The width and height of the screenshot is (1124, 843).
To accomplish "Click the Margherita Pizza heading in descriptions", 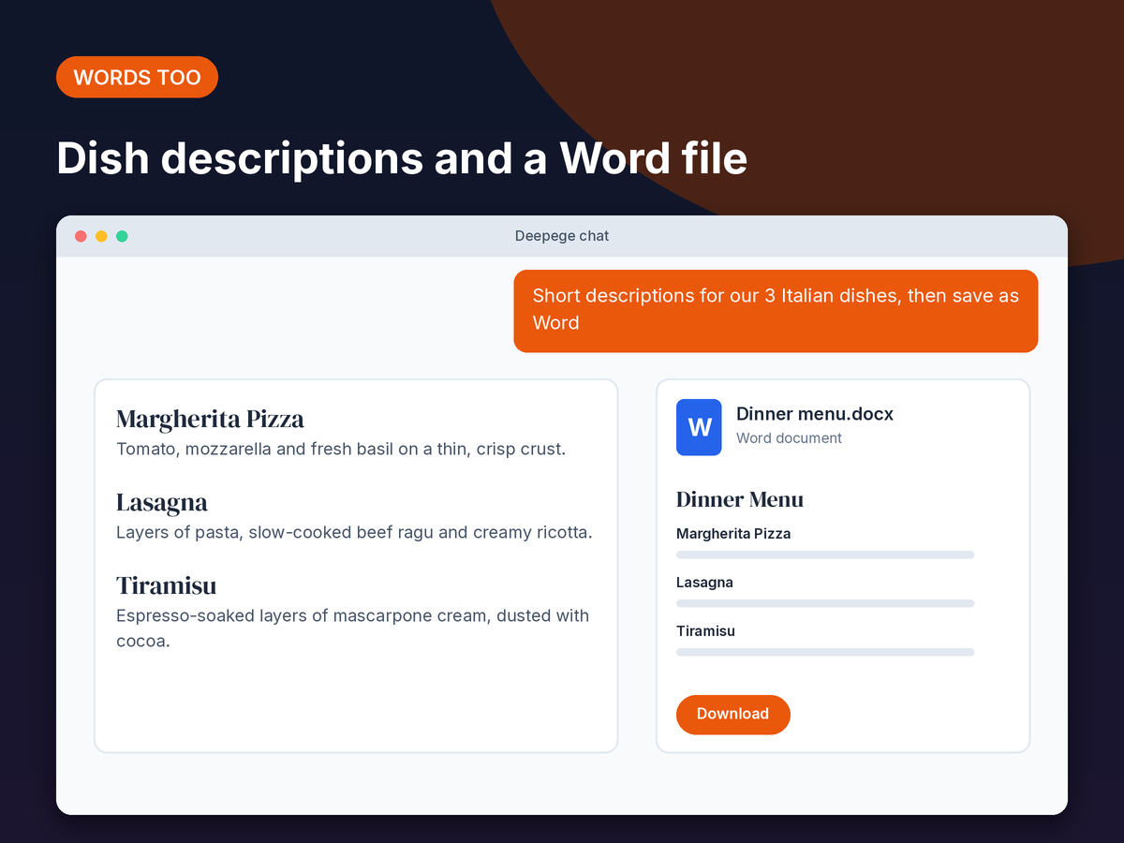I will click(210, 419).
